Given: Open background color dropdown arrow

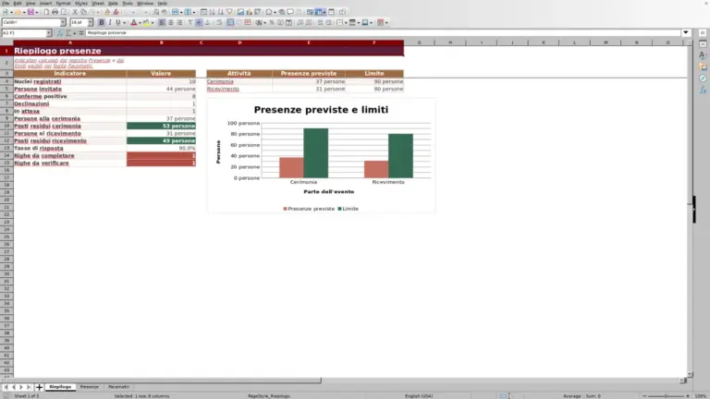Looking at the screenshot, I should click(x=153, y=22).
